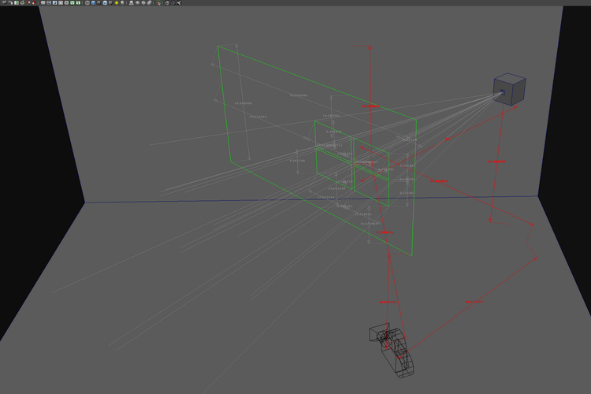Screen dimensions: 591x394
Task: Toggle Isolate Select icon
Action: [x=158, y=3]
